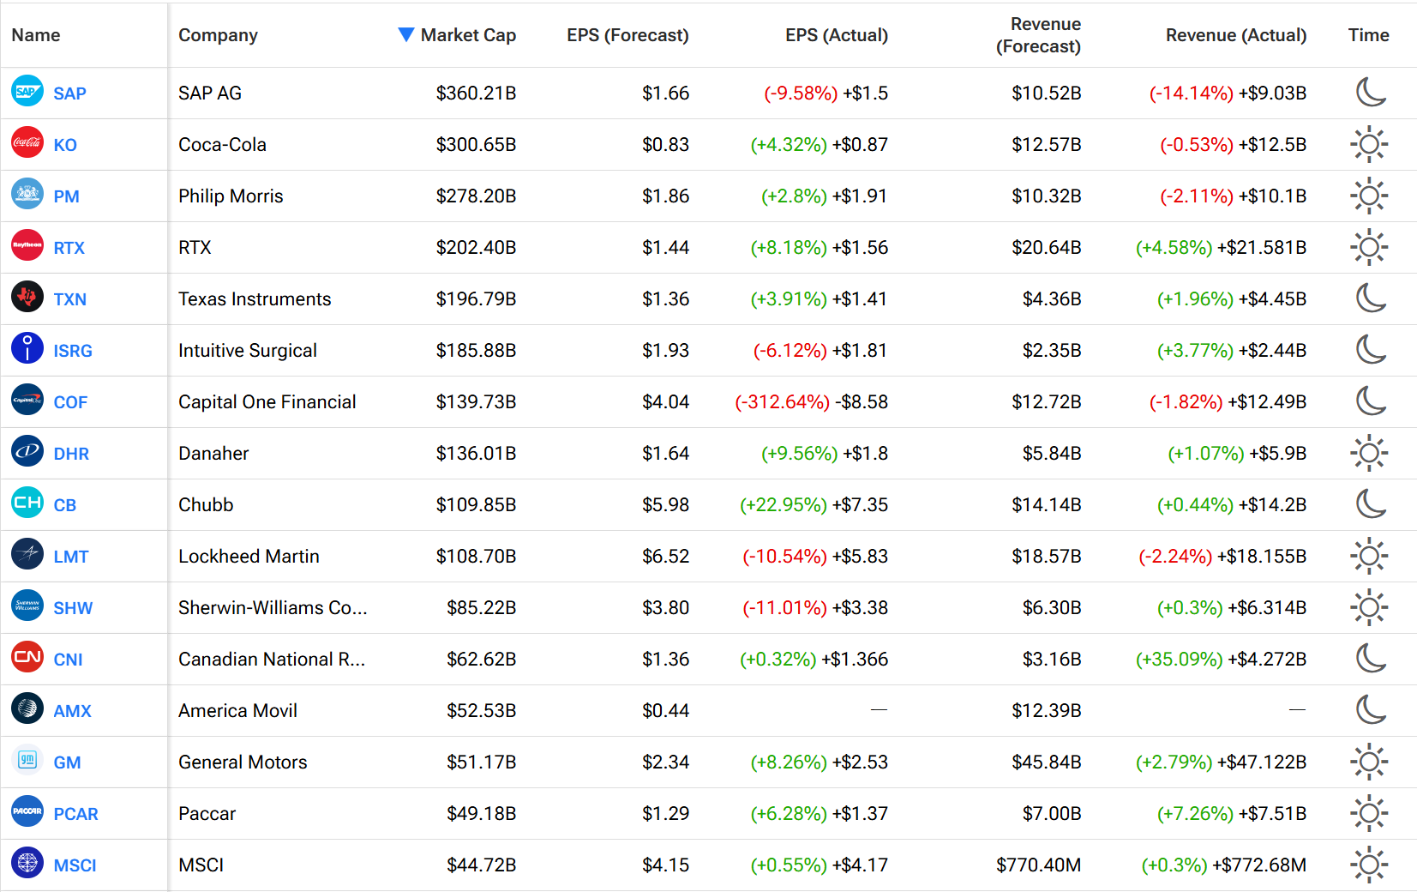This screenshot has width=1417, height=892.
Task: Click the after-market moon icon for SAP
Action: [x=1370, y=92]
